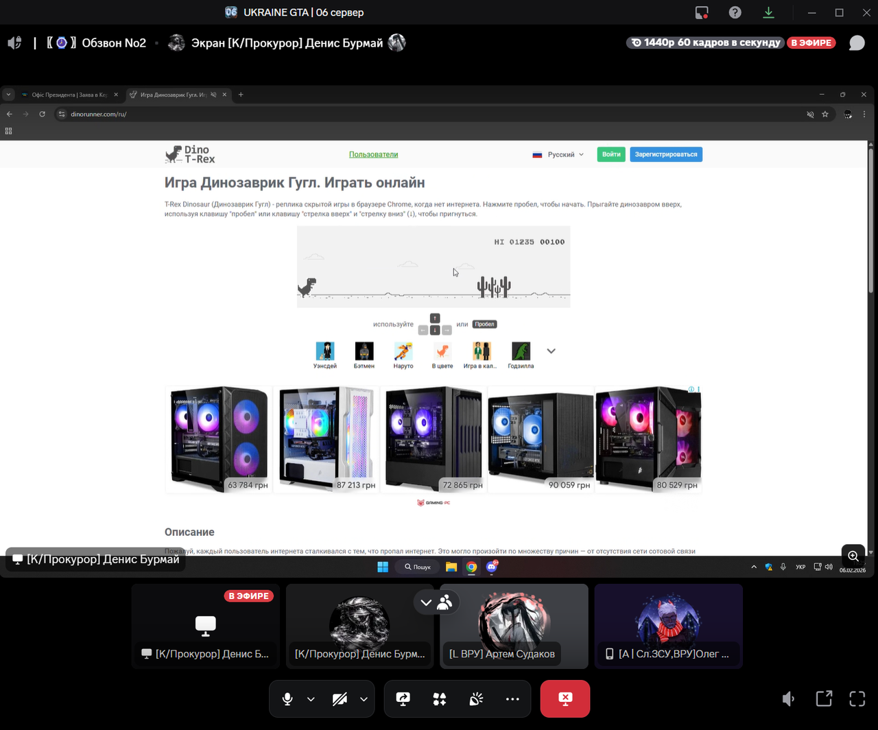Open the Chrome three-dot menu

coord(864,114)
